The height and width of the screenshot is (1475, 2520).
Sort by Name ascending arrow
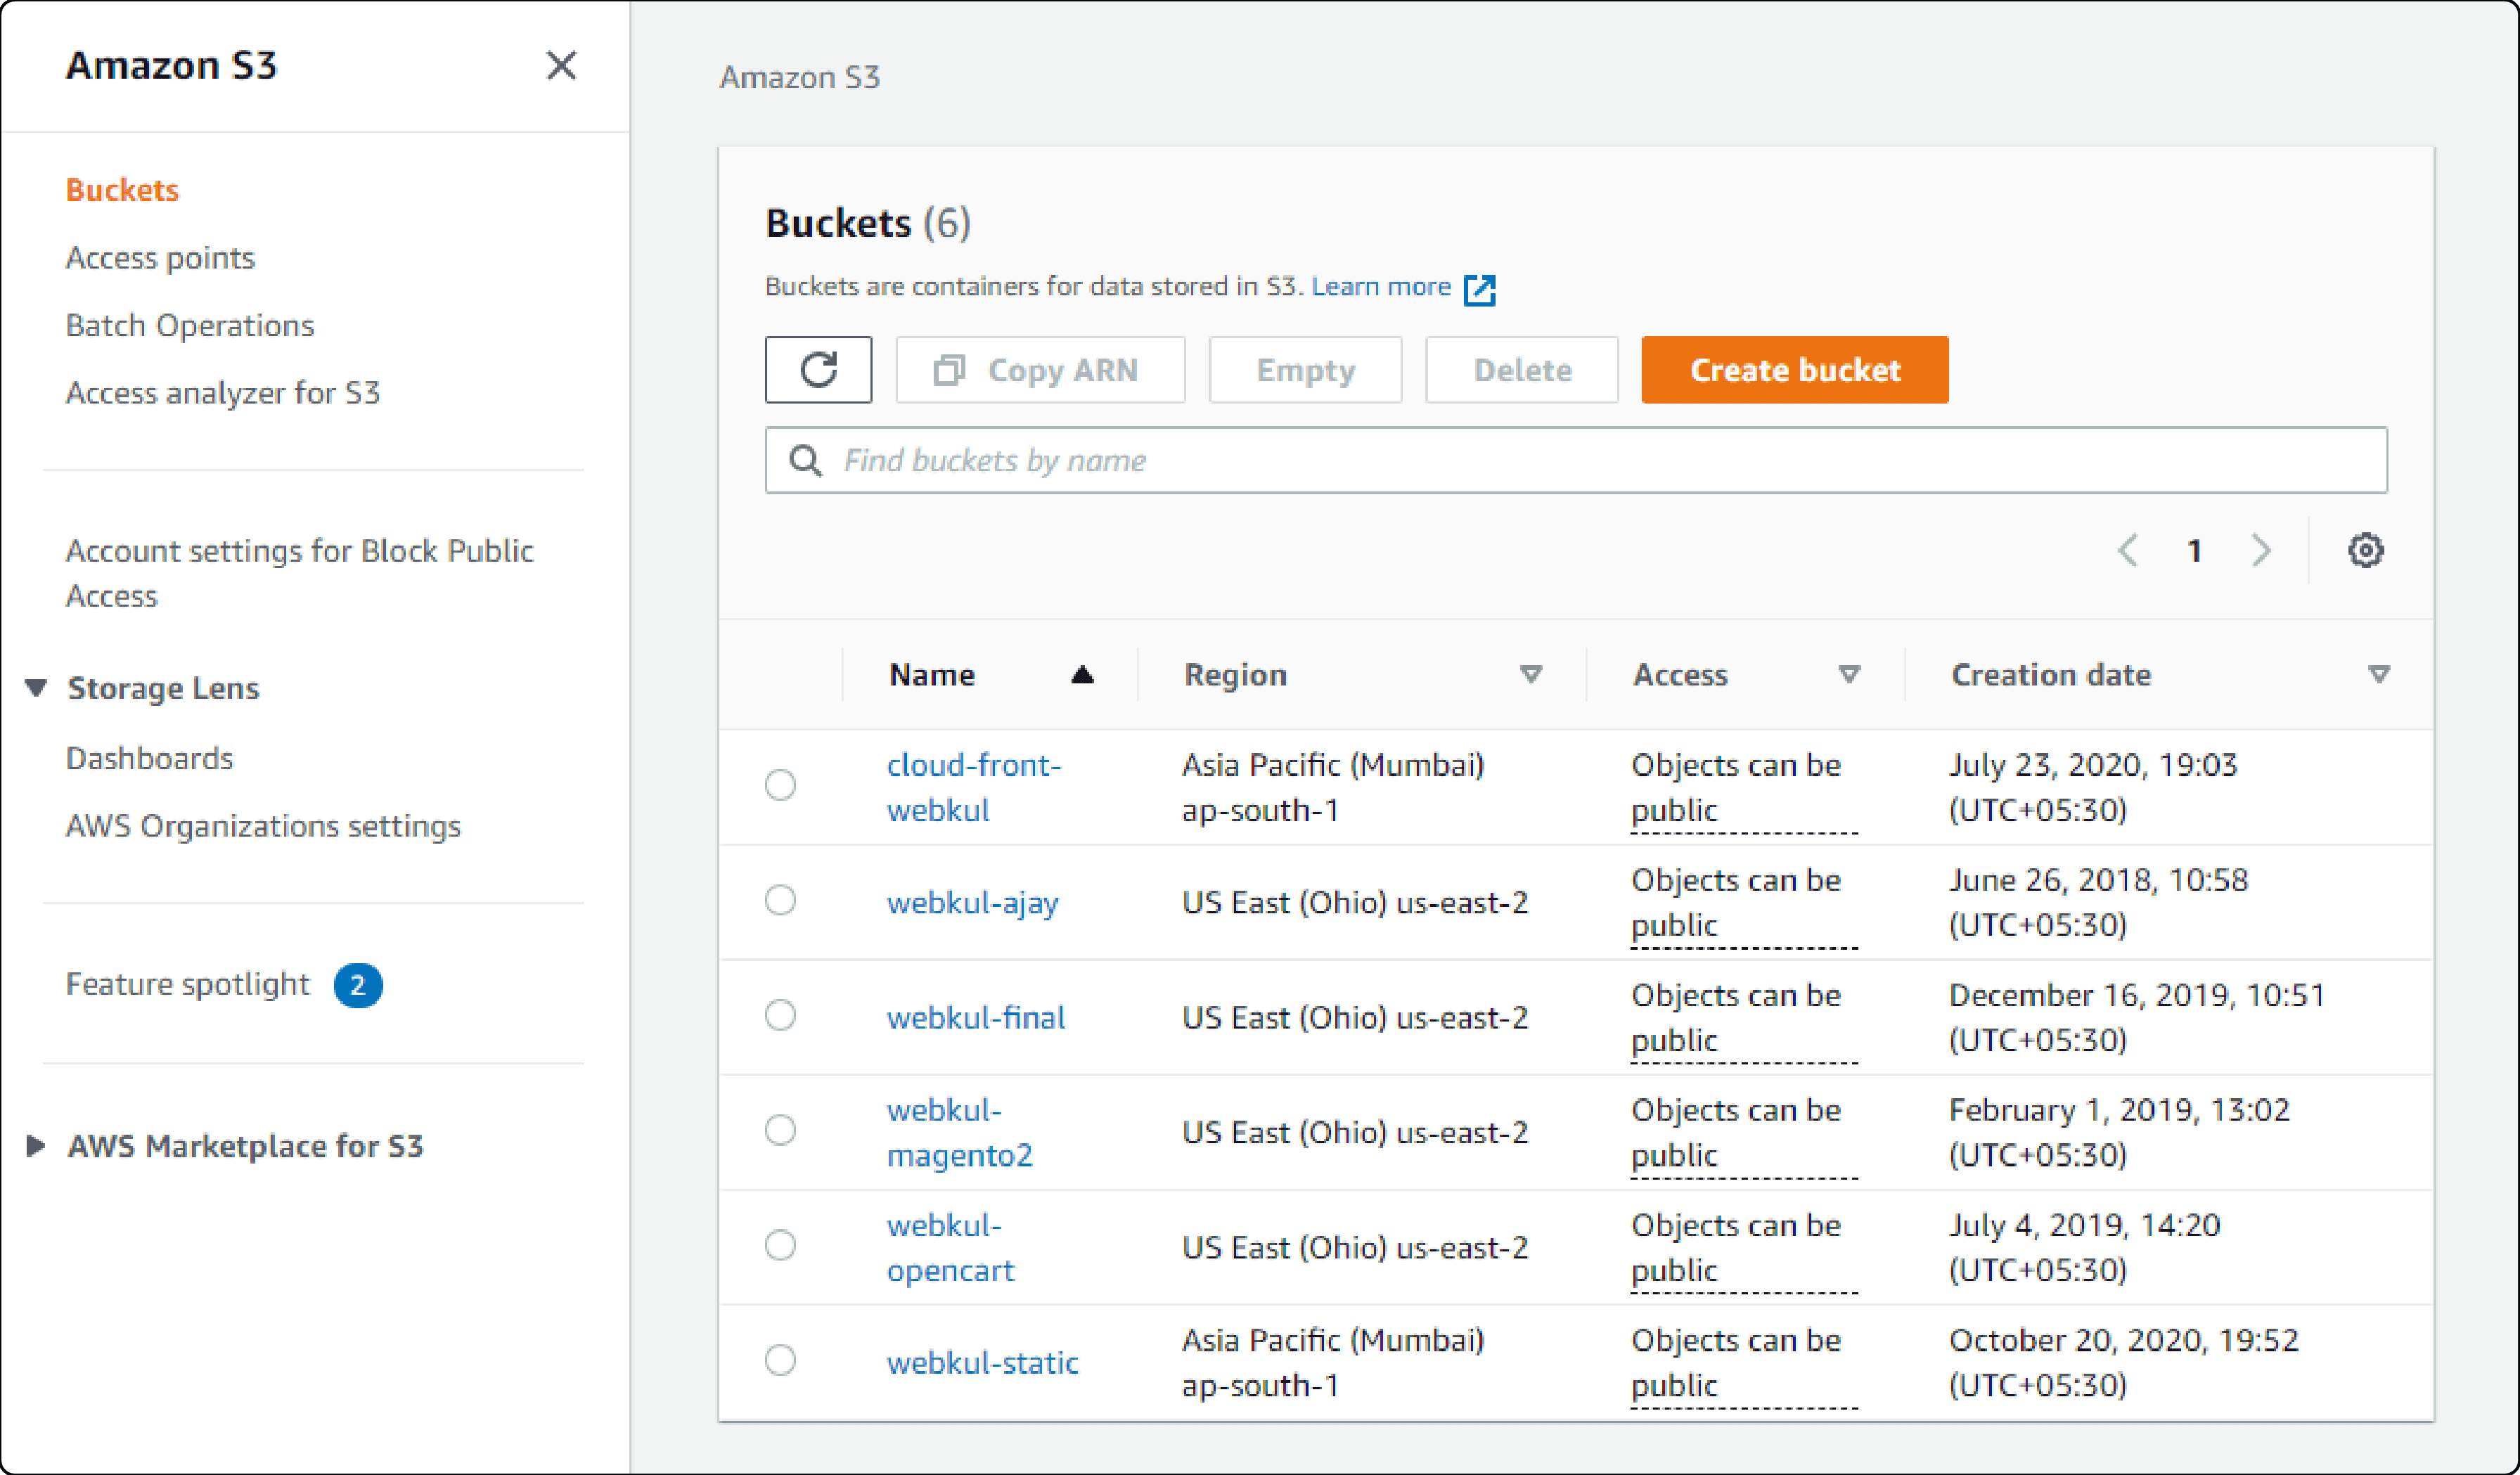[1082, 675]
